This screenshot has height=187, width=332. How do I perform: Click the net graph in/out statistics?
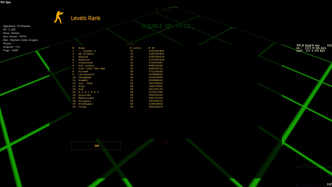click(310, 48)
